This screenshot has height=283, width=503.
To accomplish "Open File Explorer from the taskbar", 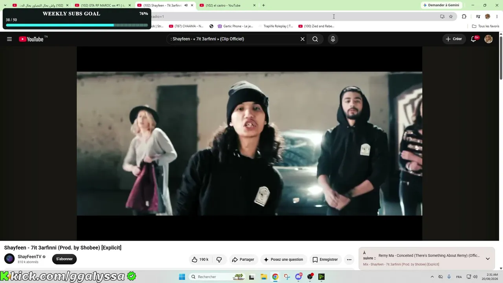I will tap(263, 277).
